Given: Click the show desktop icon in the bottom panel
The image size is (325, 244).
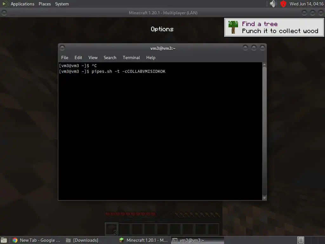Looking at the screenshot, I should coord(3,240).
